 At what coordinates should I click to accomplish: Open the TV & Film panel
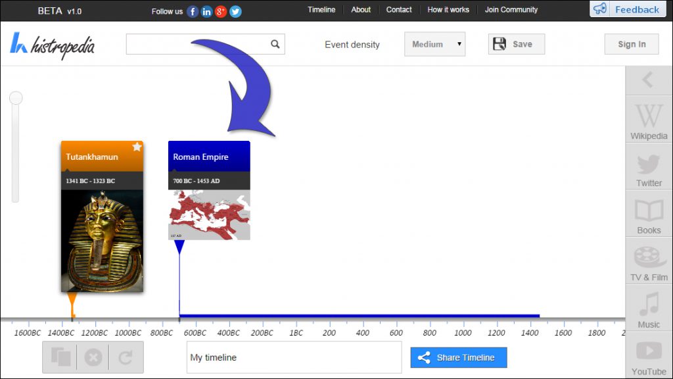(649, 262)
